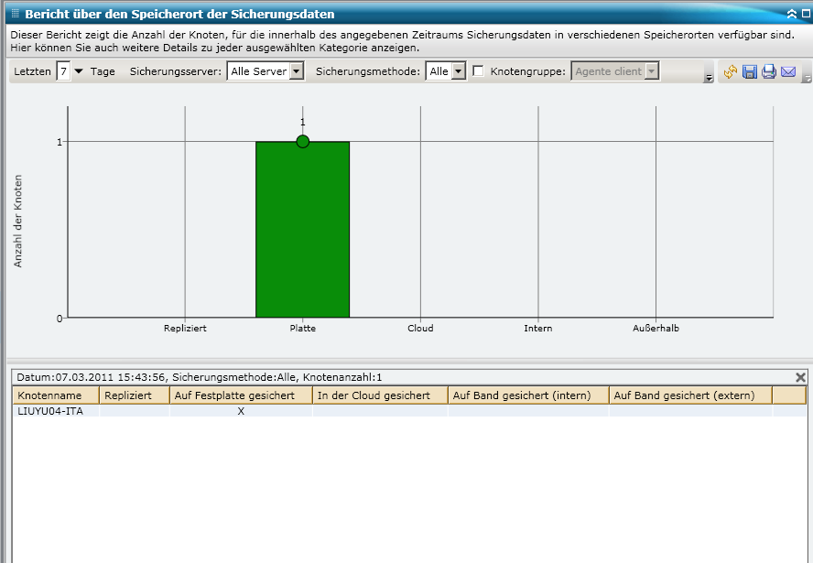Click the Cloud axis label
The height and width of the screenshot is (563, 813).
[420, 328]
